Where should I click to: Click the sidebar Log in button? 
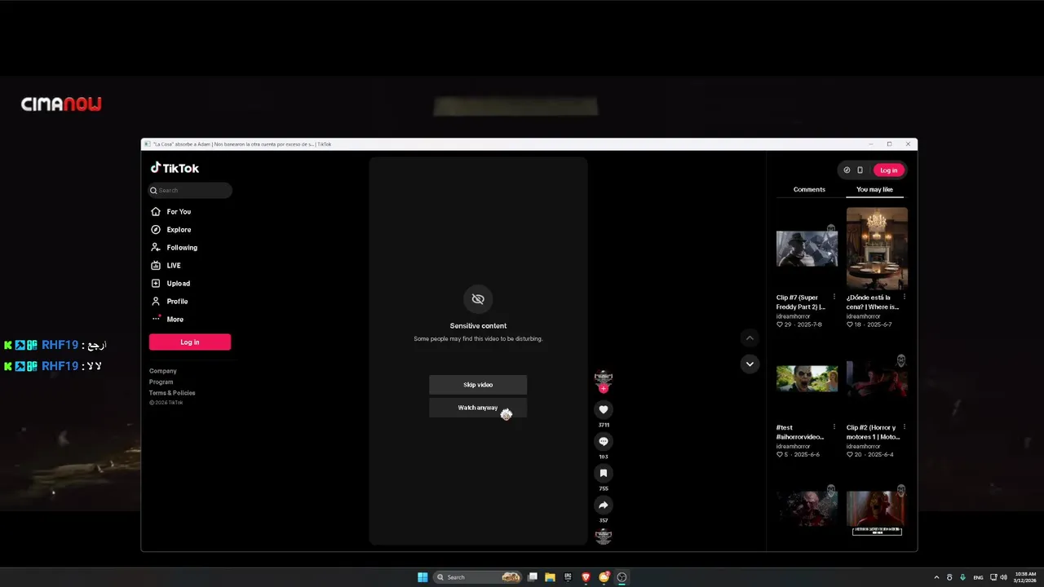point(190,342)
